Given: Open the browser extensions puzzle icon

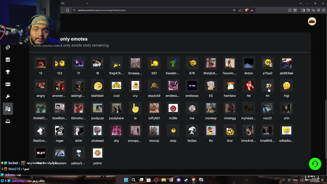Looking at the screenshot, I should 290,10.
